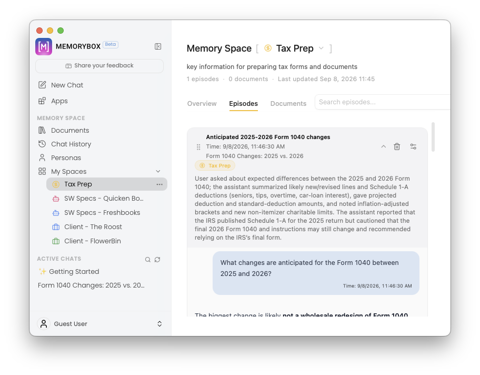Collapse the episode card with chevron
Screen dimensions: 480x375
pyautogui.click(x=383, y=147)
